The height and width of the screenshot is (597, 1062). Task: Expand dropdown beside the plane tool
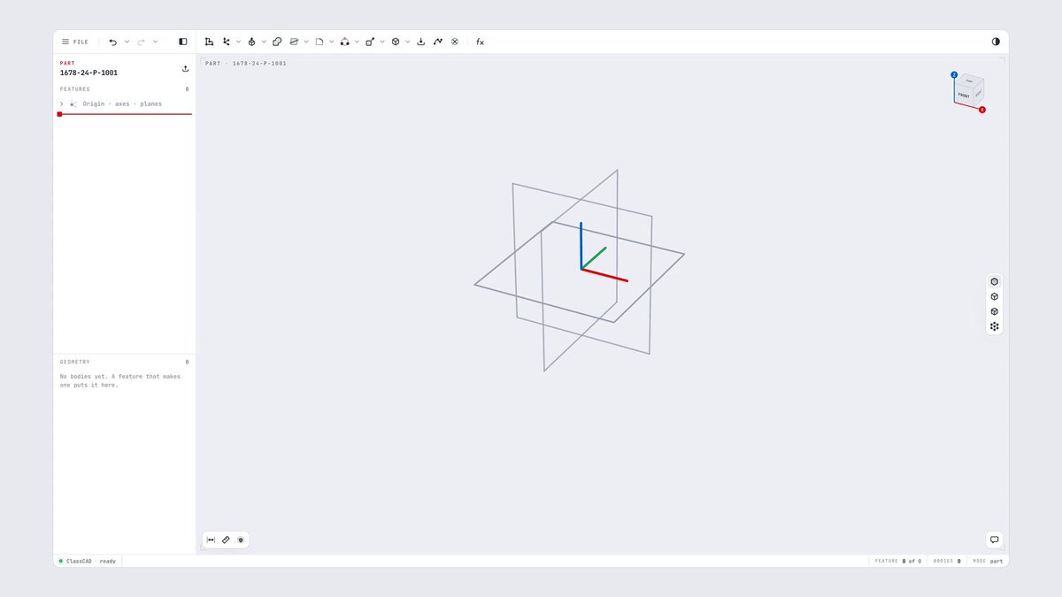[306, 42]
